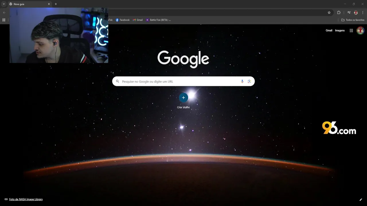Close the Nova guia tab
Image resolution: width=367 pixels, height=206 pixels.
coord(49,4)
